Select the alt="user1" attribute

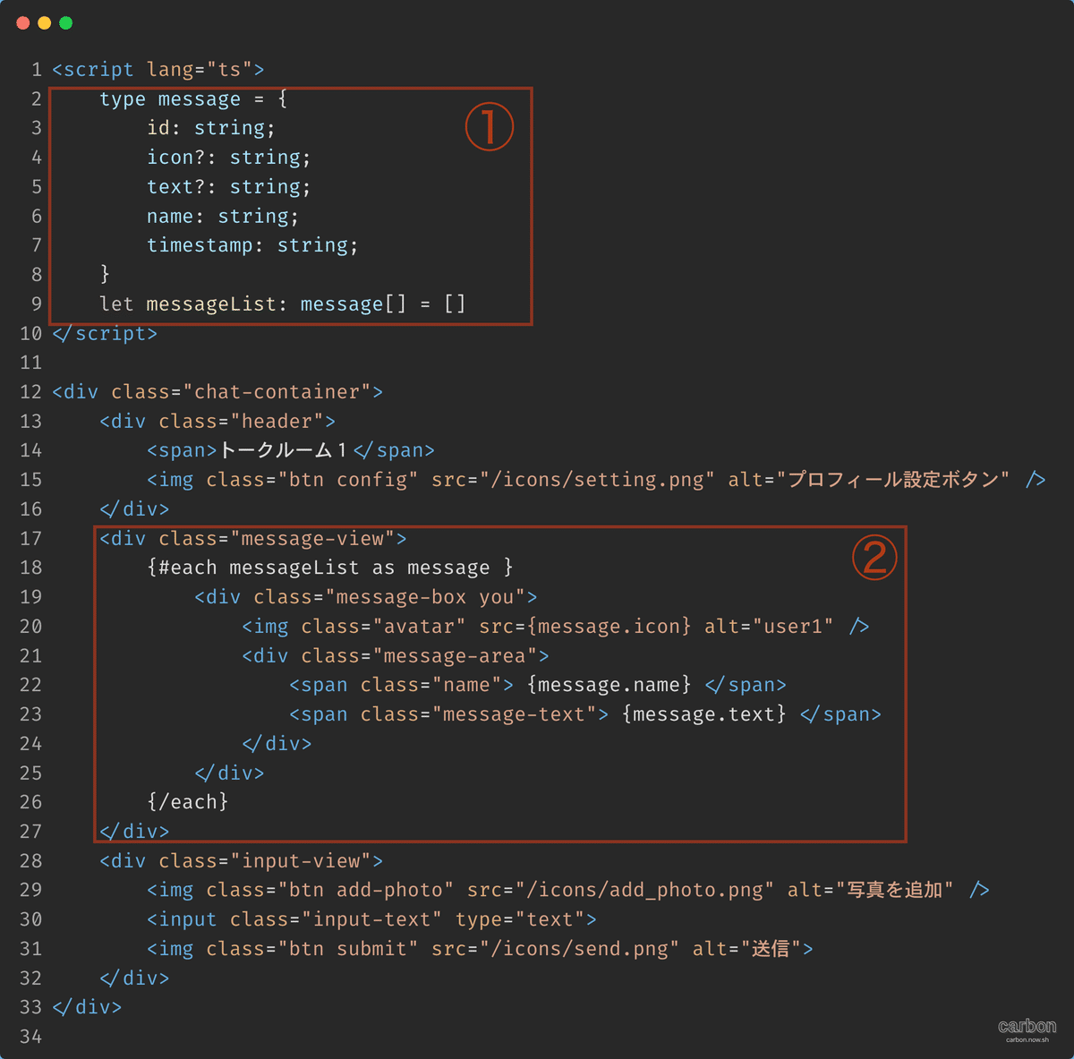pos(769,627)
